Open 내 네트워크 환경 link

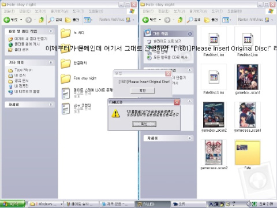tap(27, 91)
